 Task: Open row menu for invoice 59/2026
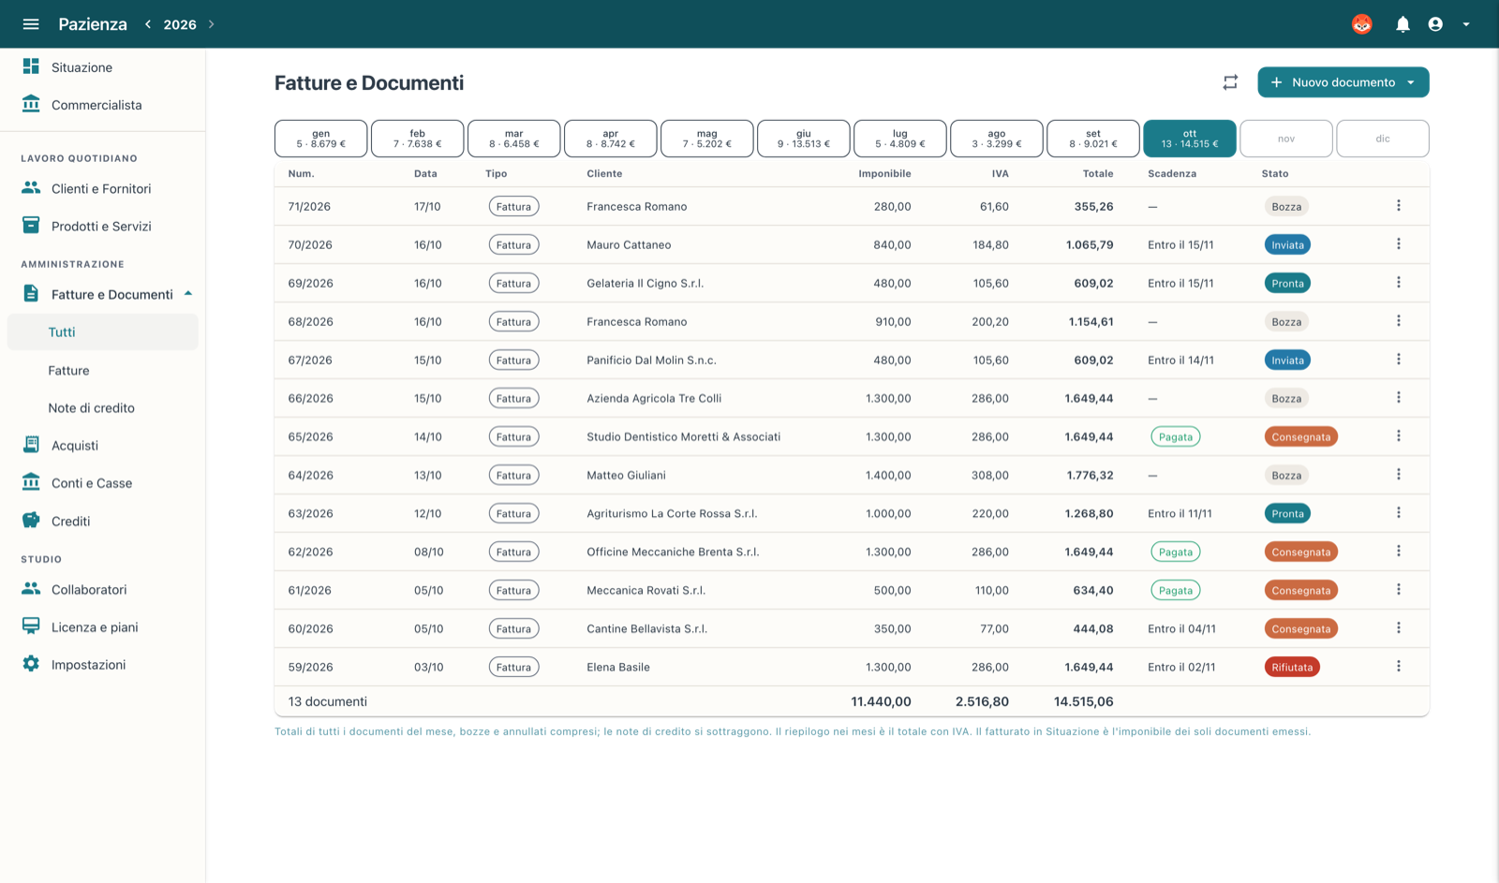[1399, 667]
